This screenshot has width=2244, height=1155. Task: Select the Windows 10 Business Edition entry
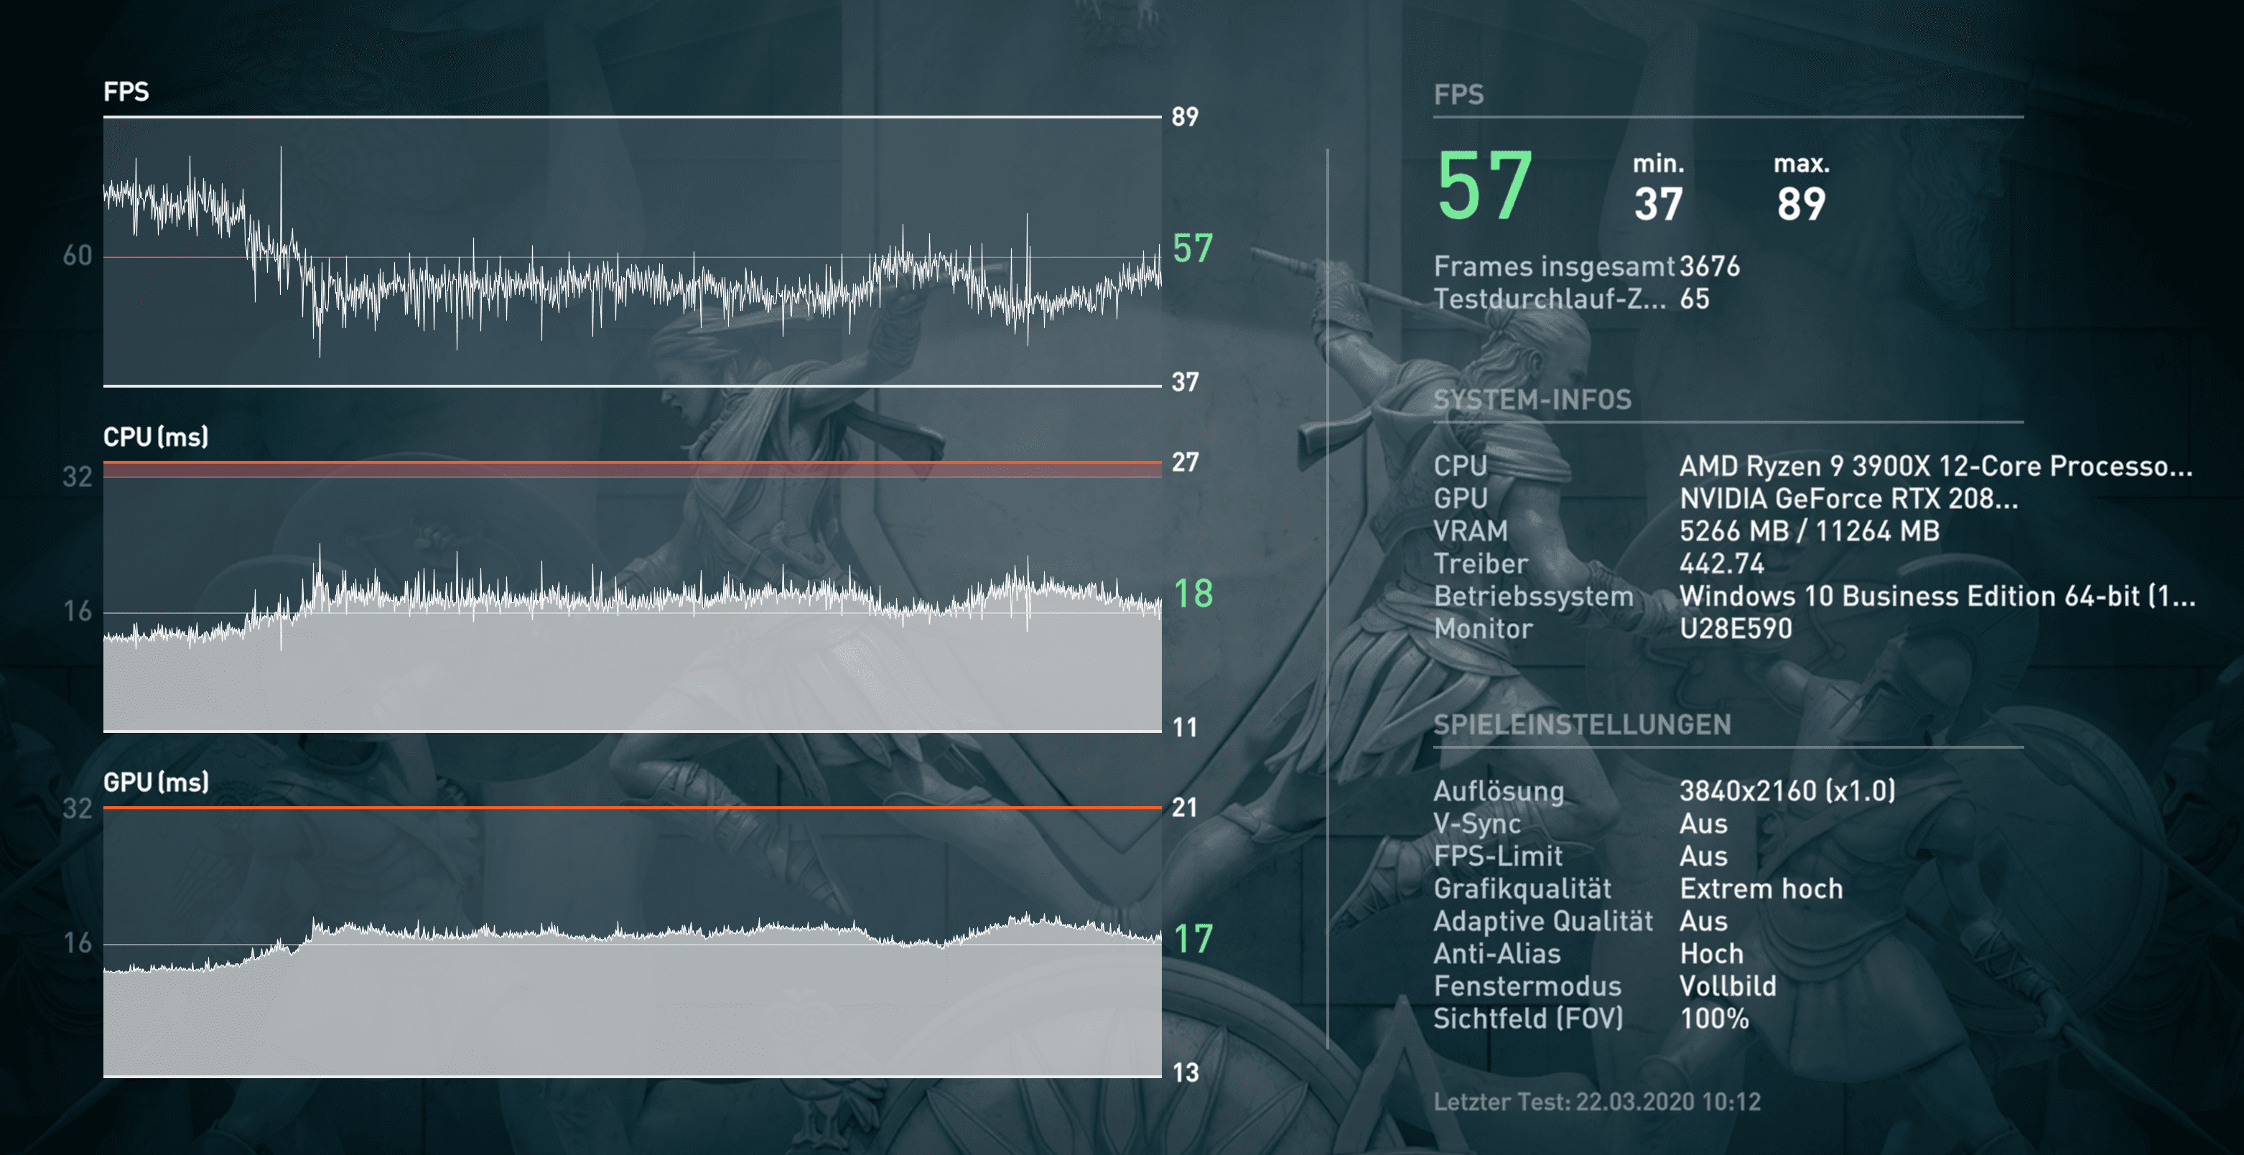[1937, 596]
